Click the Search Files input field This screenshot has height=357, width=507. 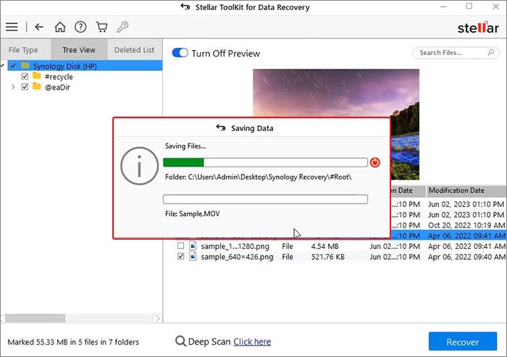[x=456, y=52]
